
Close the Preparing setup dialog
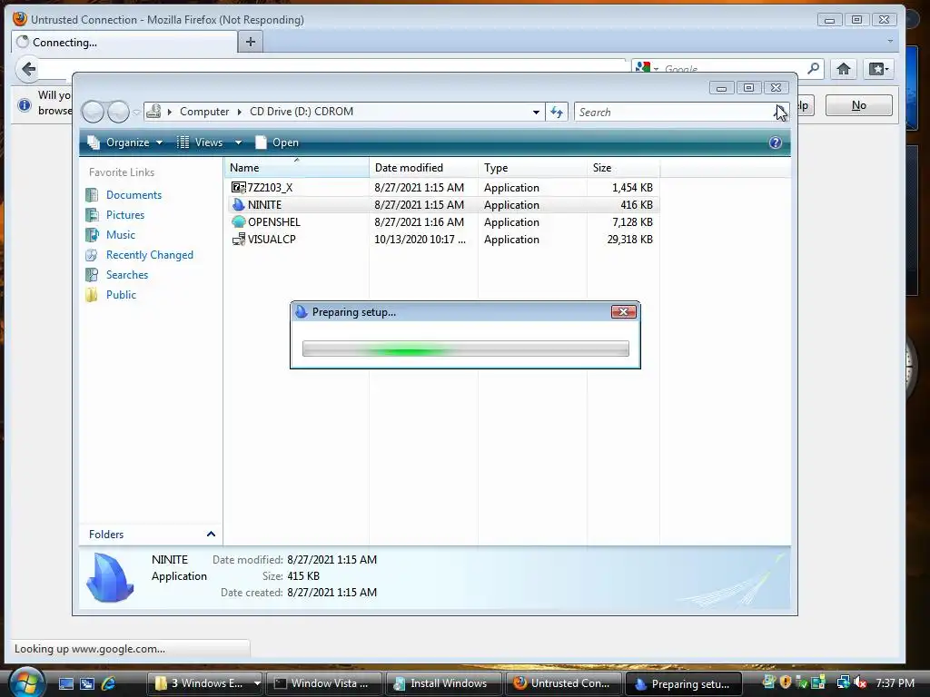click(x=623, y=312)
